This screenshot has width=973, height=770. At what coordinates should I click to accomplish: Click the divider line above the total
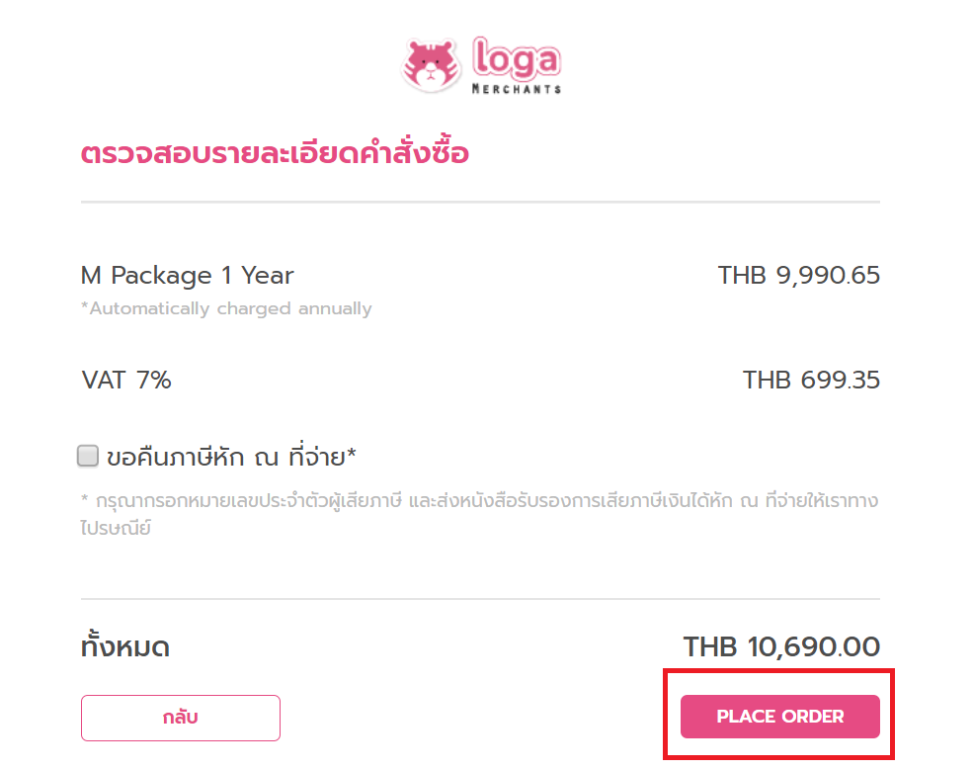pyautogui.click(x=480, y=599)
